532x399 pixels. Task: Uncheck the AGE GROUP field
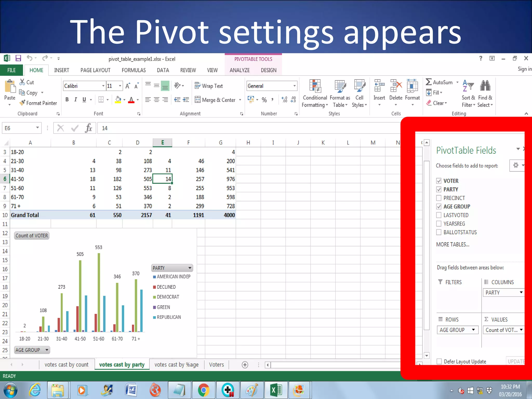tap(439, 207)
